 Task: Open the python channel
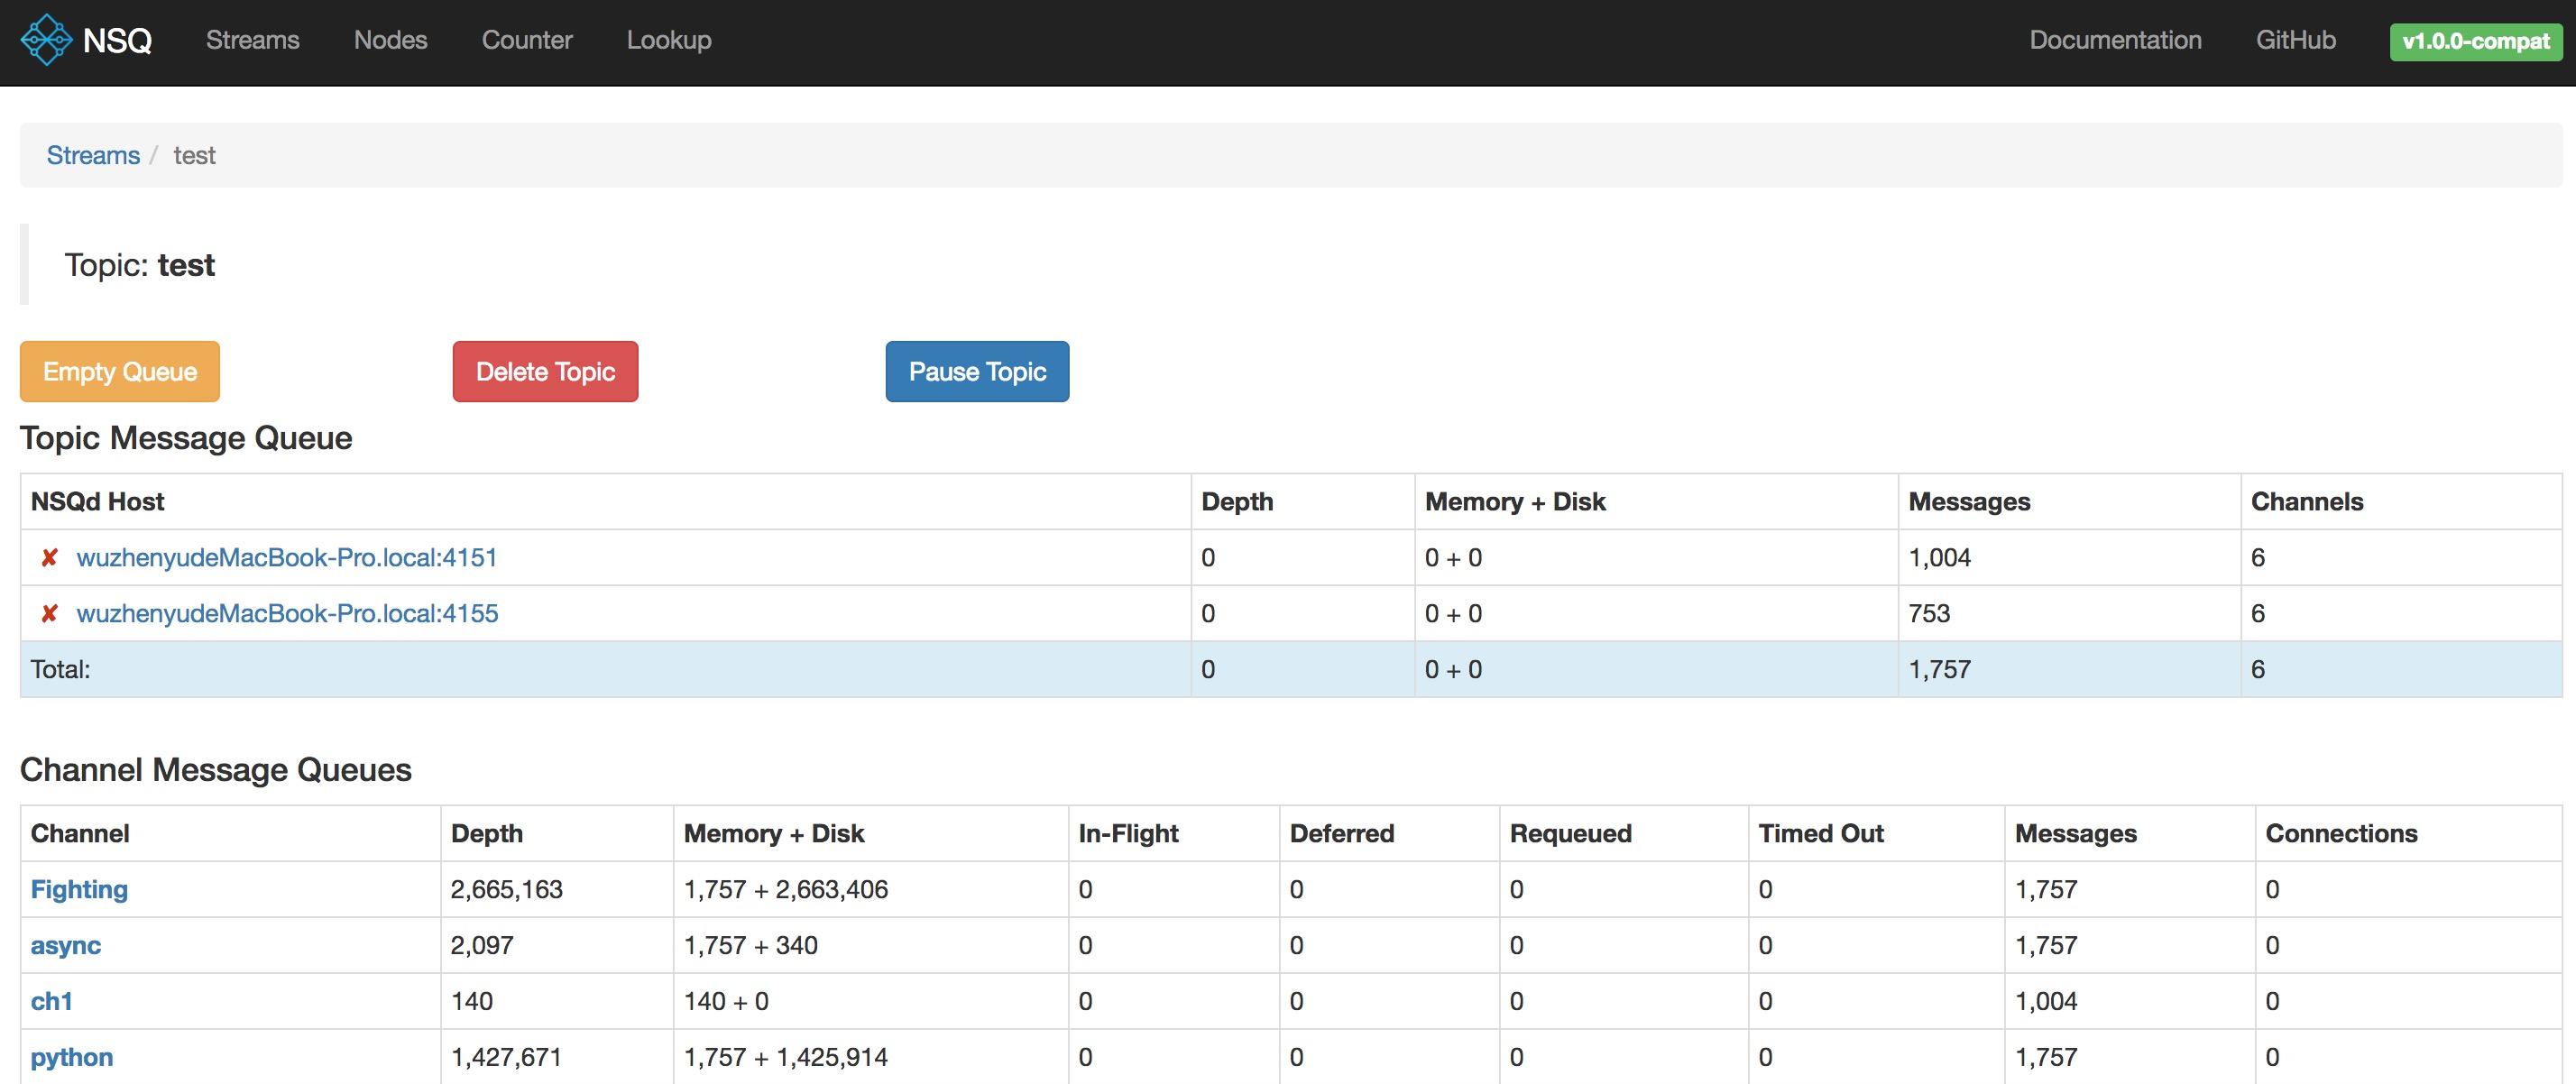click(72, 1058)
